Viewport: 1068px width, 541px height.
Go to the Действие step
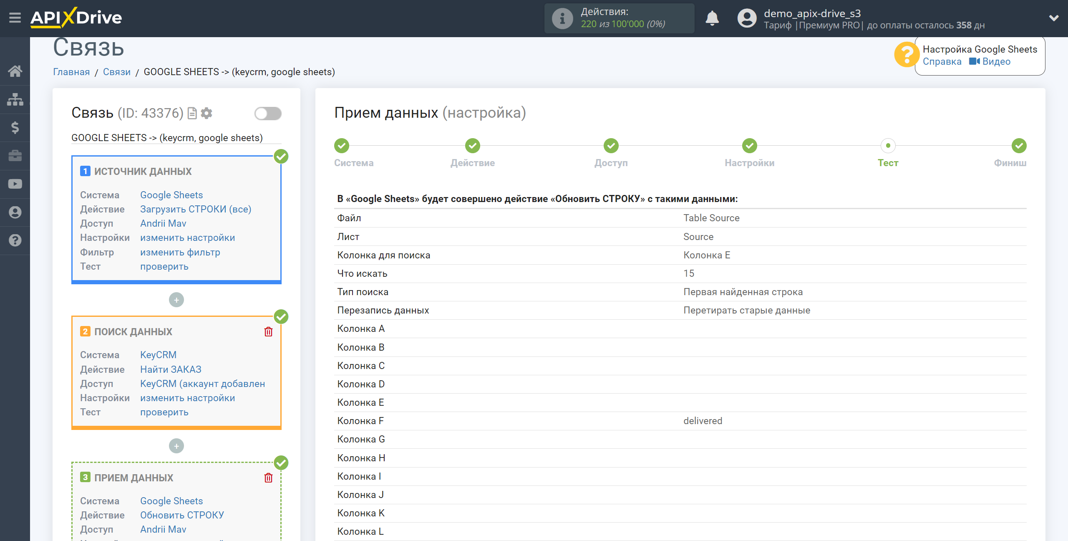click(x=473, y=146)
